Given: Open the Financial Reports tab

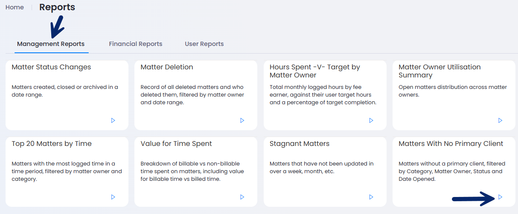Looking at the screenshot, I should [136, 44].
